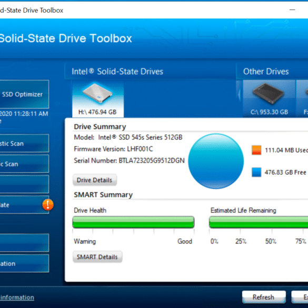Viewport: 308px width, 308px height.
Task: Open the SSD Optimizer tool
Action: [x=24, y=94]
